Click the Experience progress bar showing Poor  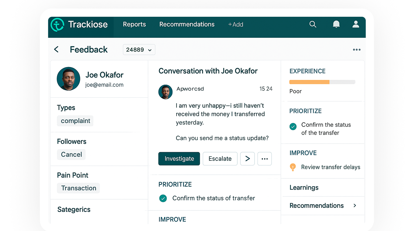322,82
